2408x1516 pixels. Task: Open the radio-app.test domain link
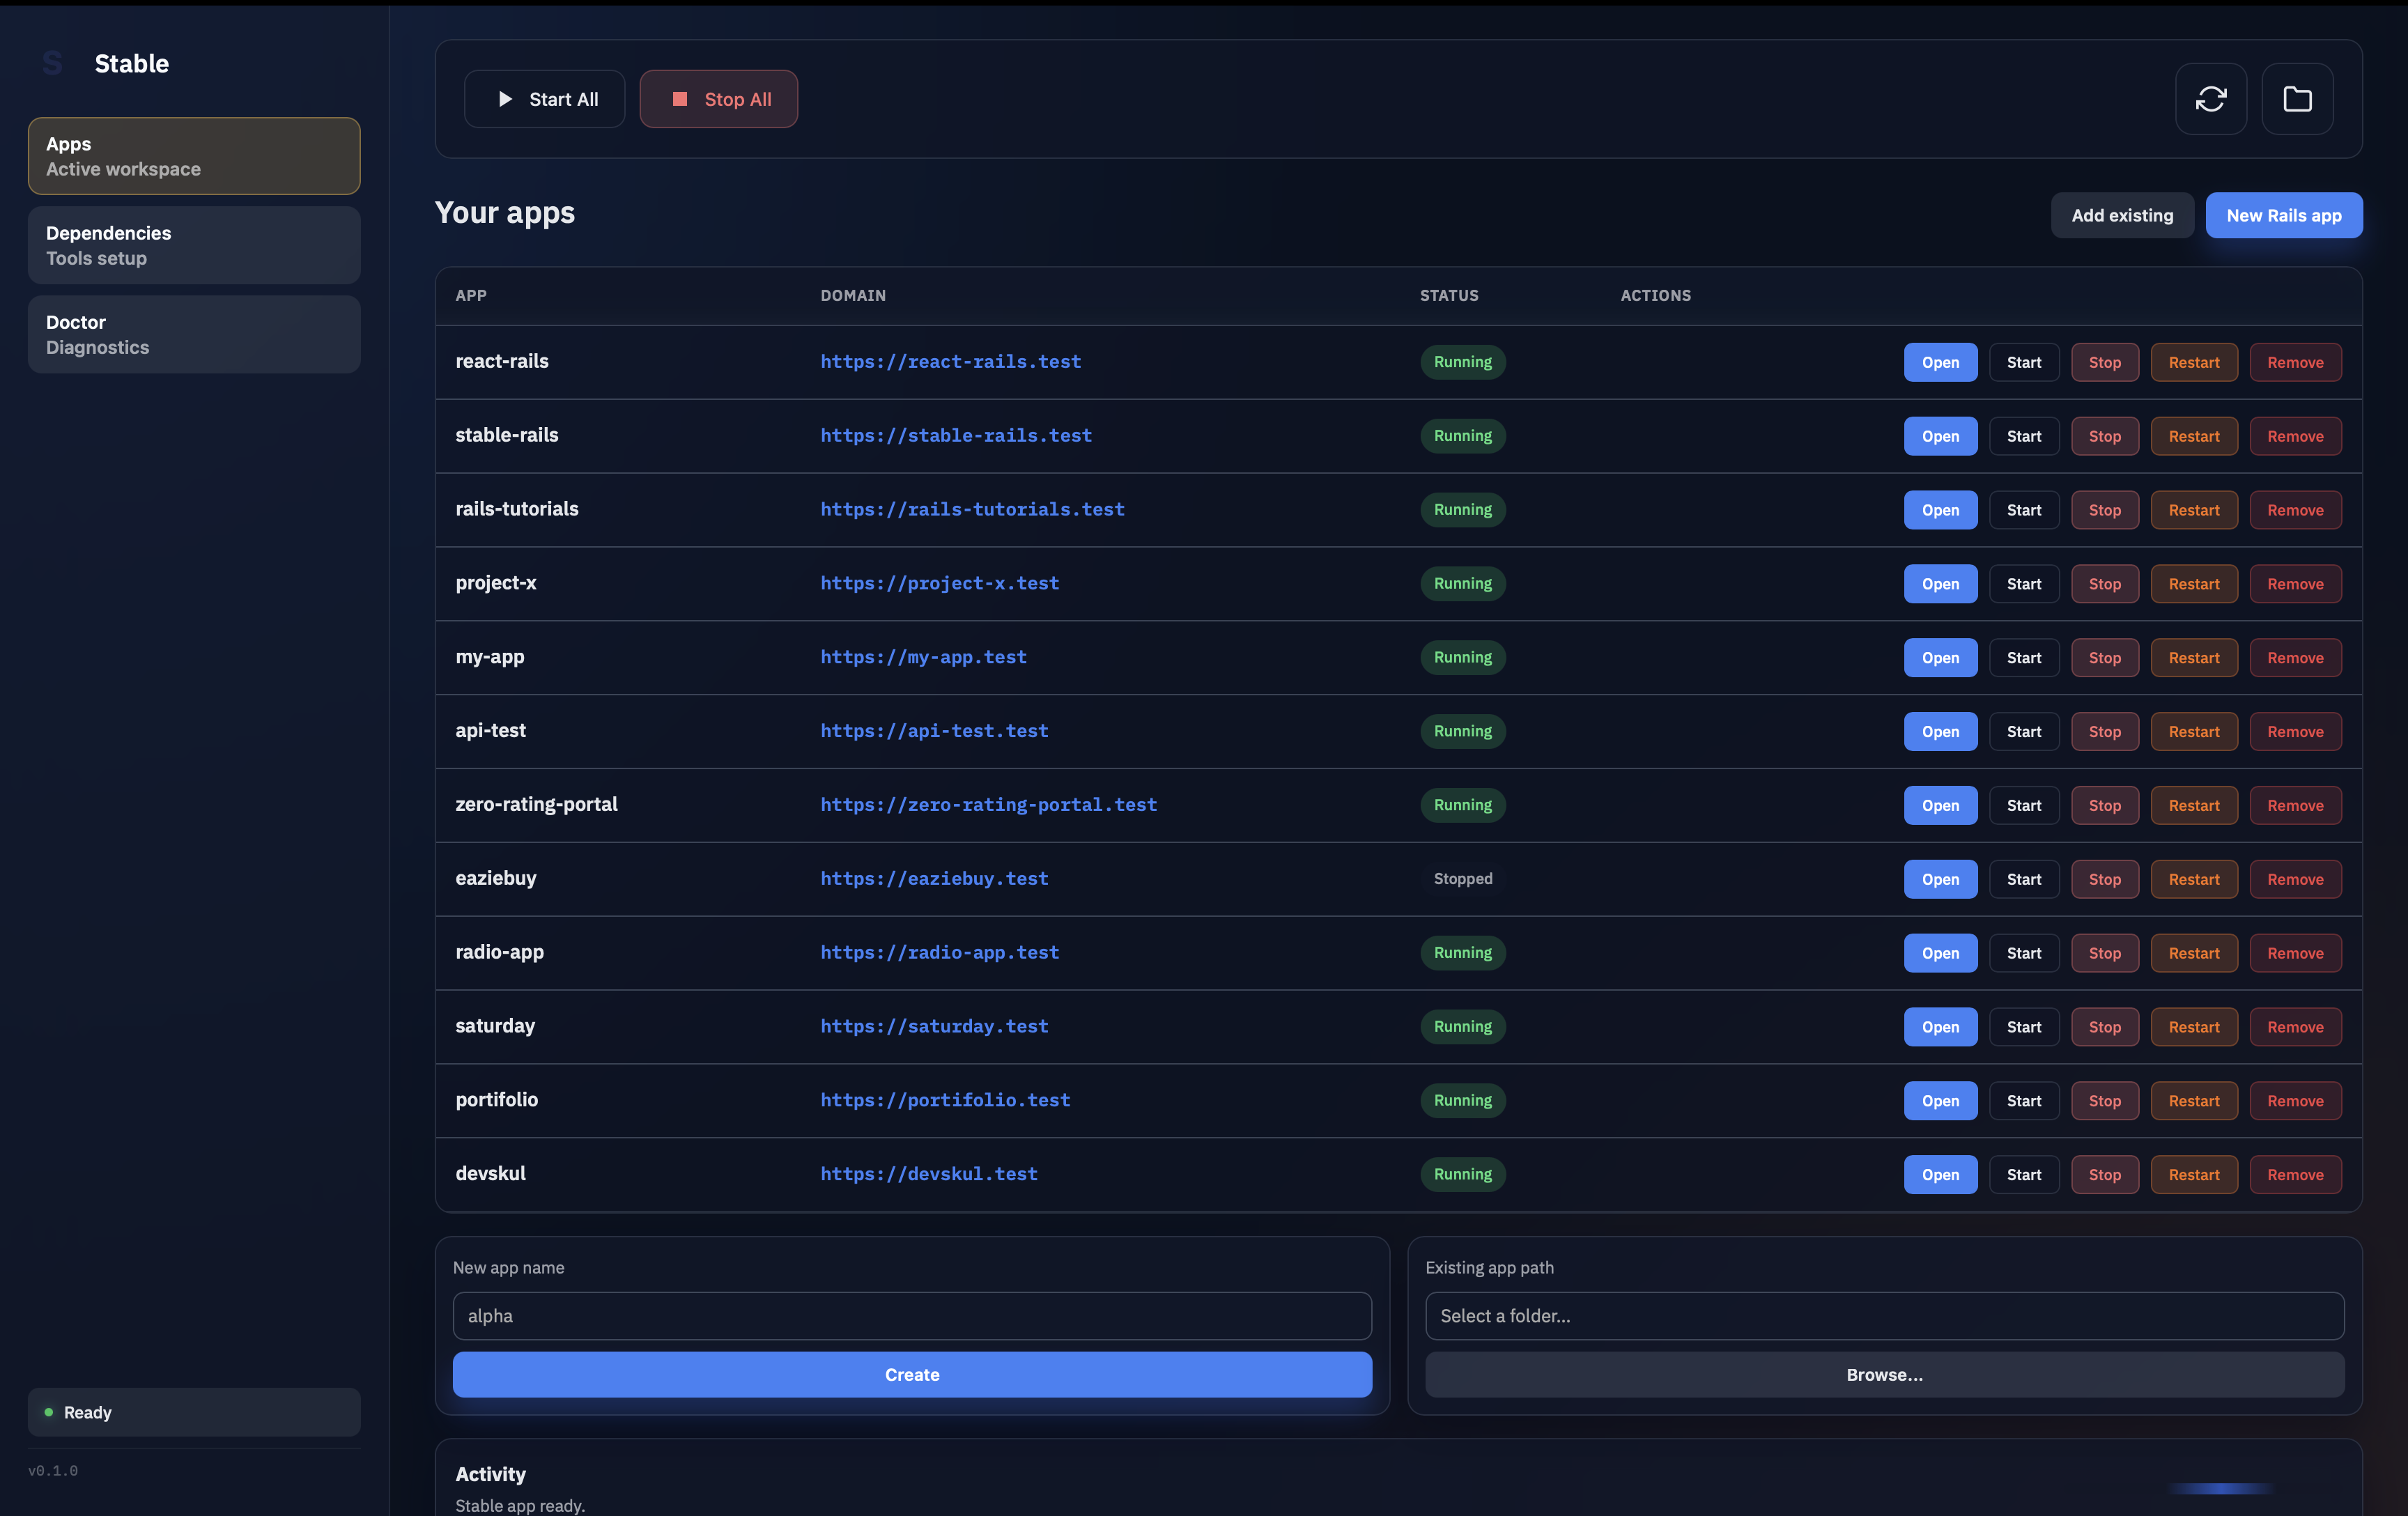[939, 952]
